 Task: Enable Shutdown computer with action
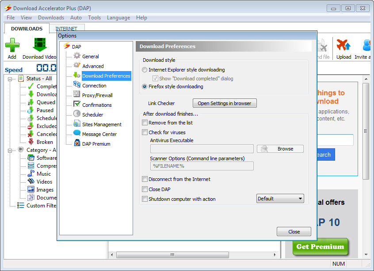(145, 199)
